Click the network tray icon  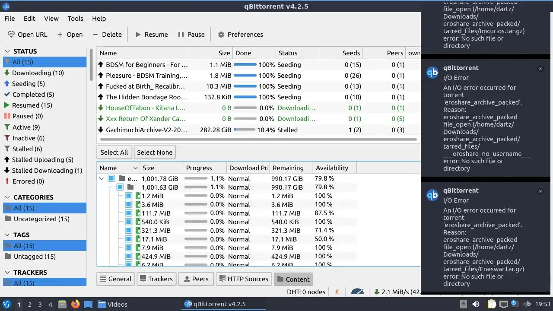coord(503,304)
